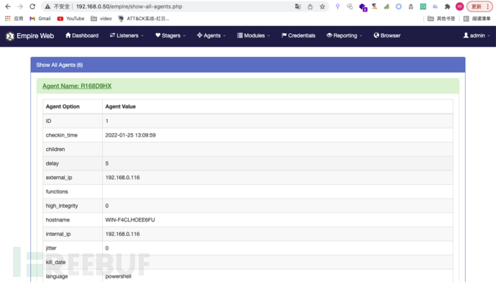496x282 pixels.
Task: Click the functions option cell
Action: click(x=73, y=191)
